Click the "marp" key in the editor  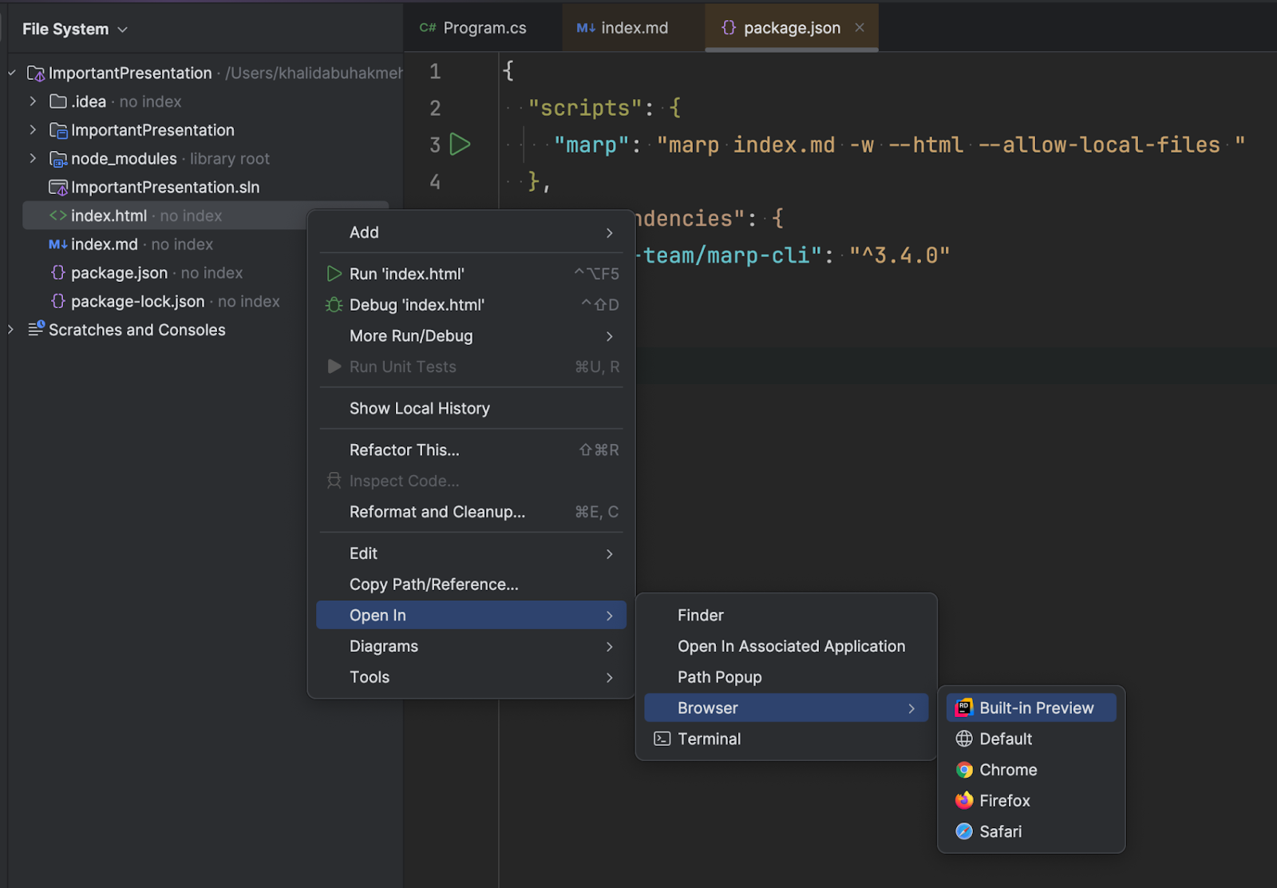(592, 145)
